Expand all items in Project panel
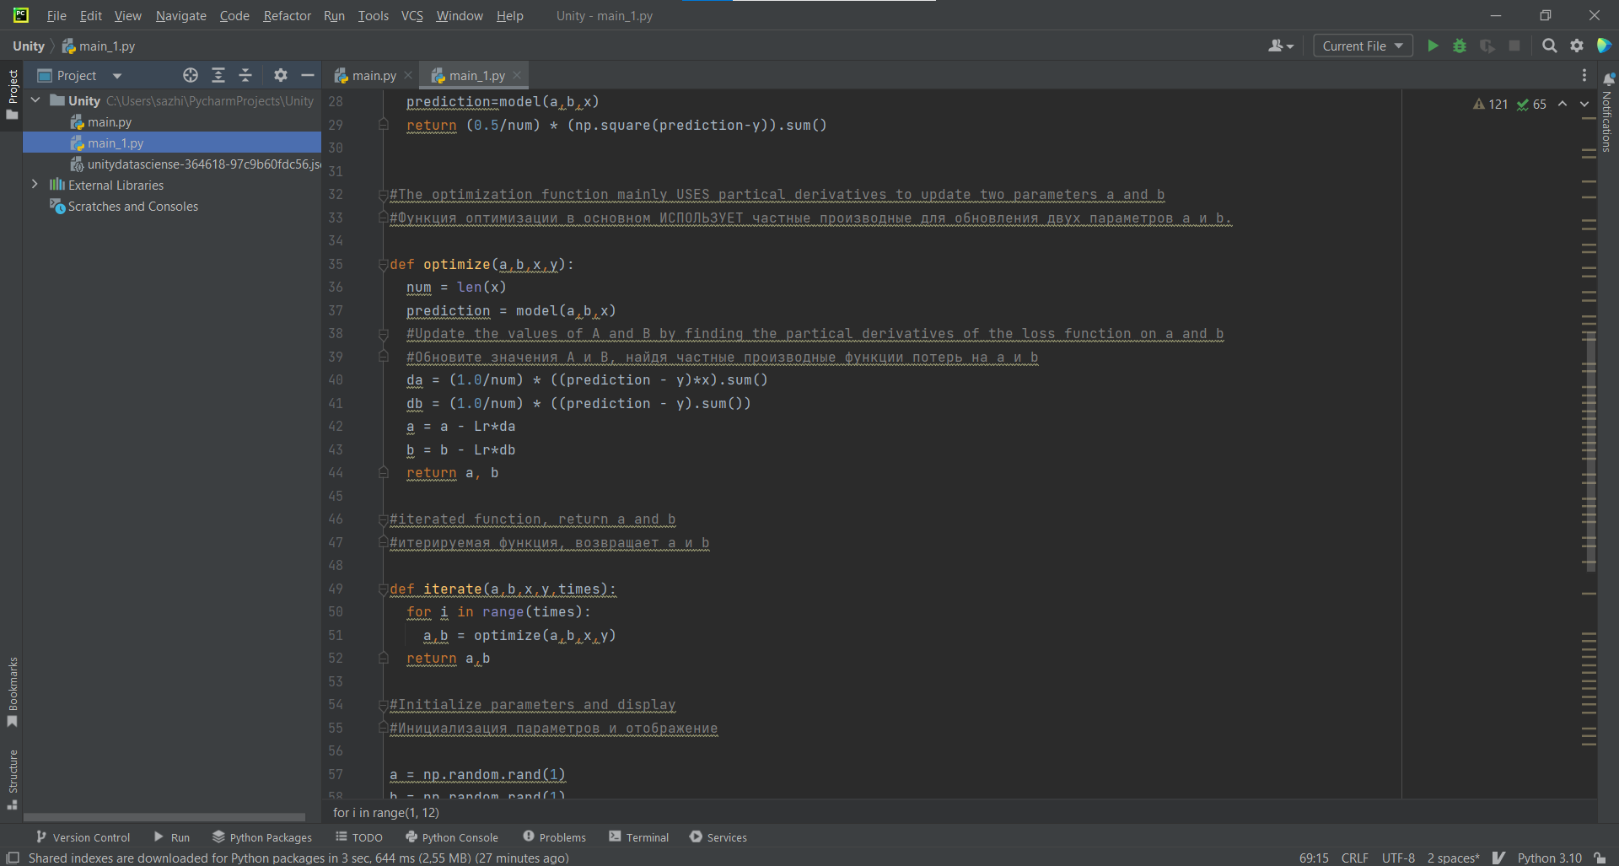 click(x=218, y=75)
